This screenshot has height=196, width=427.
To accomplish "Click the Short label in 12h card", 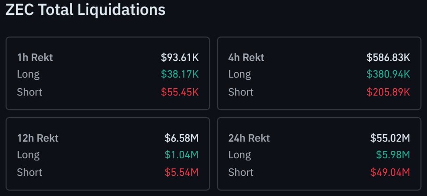I will coord(29,172).
